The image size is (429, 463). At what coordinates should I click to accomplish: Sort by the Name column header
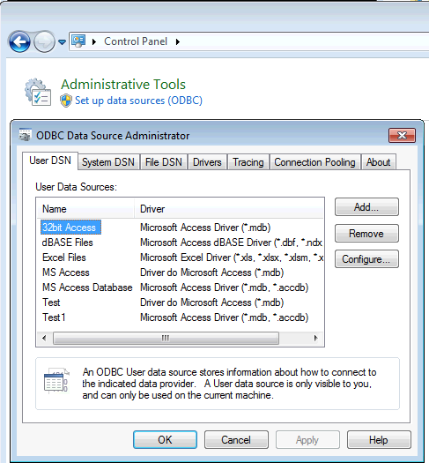coord(85,209)
